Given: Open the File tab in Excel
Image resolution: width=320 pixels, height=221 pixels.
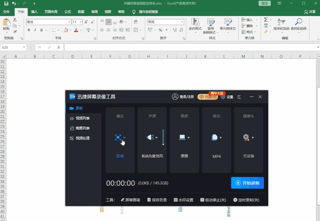Looking at the screenshot, I should tap(6, 12).
